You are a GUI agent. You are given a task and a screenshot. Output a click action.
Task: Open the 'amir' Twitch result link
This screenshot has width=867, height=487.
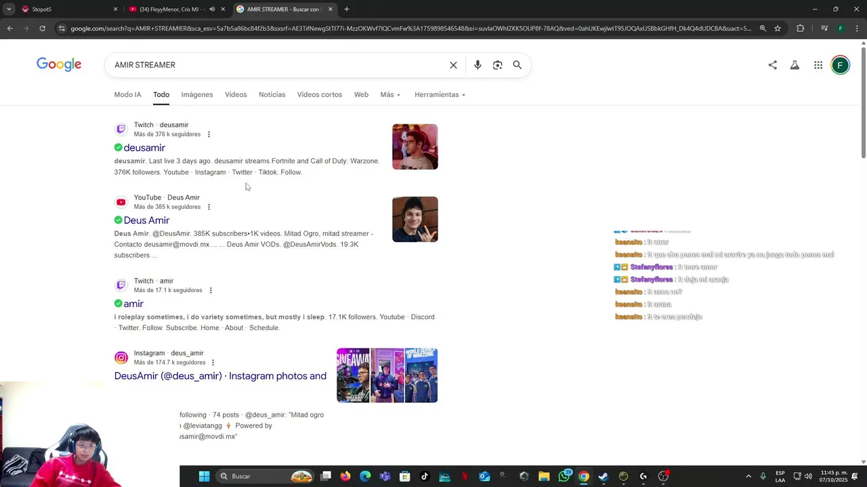click(x=133, y=304)
